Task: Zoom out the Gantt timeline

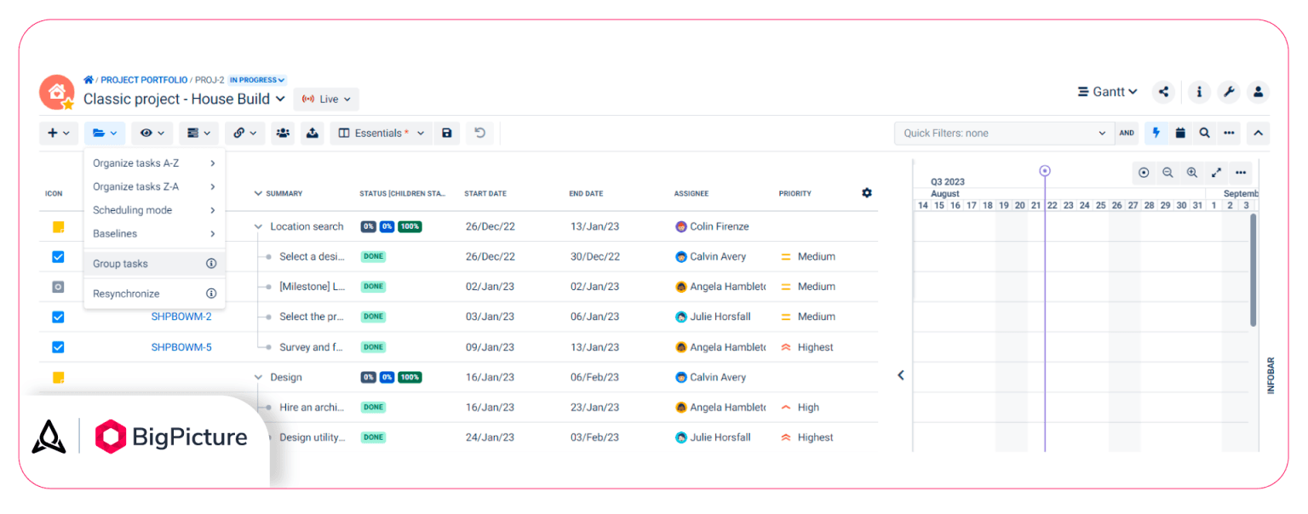Action: pos(1167,173)
